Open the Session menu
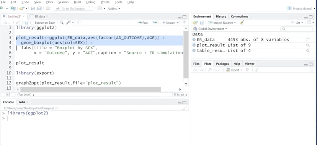The width and height of the screenshot is (317, 145). (x=63, y=2)
